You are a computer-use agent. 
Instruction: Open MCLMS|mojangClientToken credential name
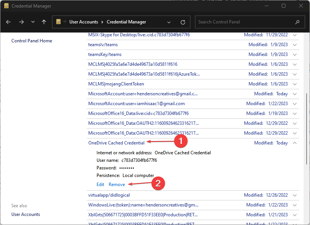(116, 84)
